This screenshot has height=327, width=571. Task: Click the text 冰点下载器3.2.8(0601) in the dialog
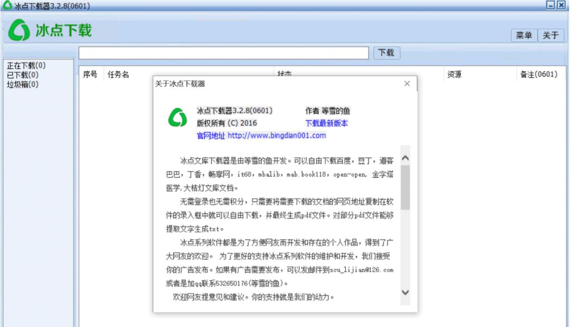pos(235,111)
